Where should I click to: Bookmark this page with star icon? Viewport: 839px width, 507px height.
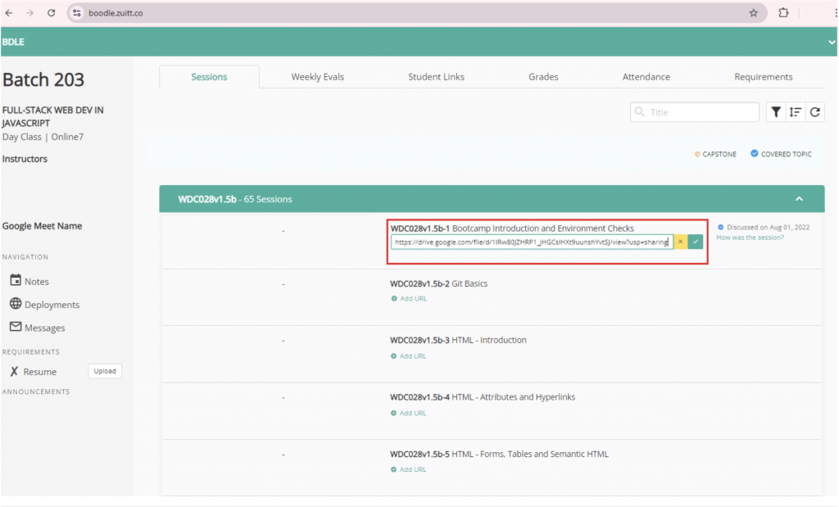click(753, 13)
